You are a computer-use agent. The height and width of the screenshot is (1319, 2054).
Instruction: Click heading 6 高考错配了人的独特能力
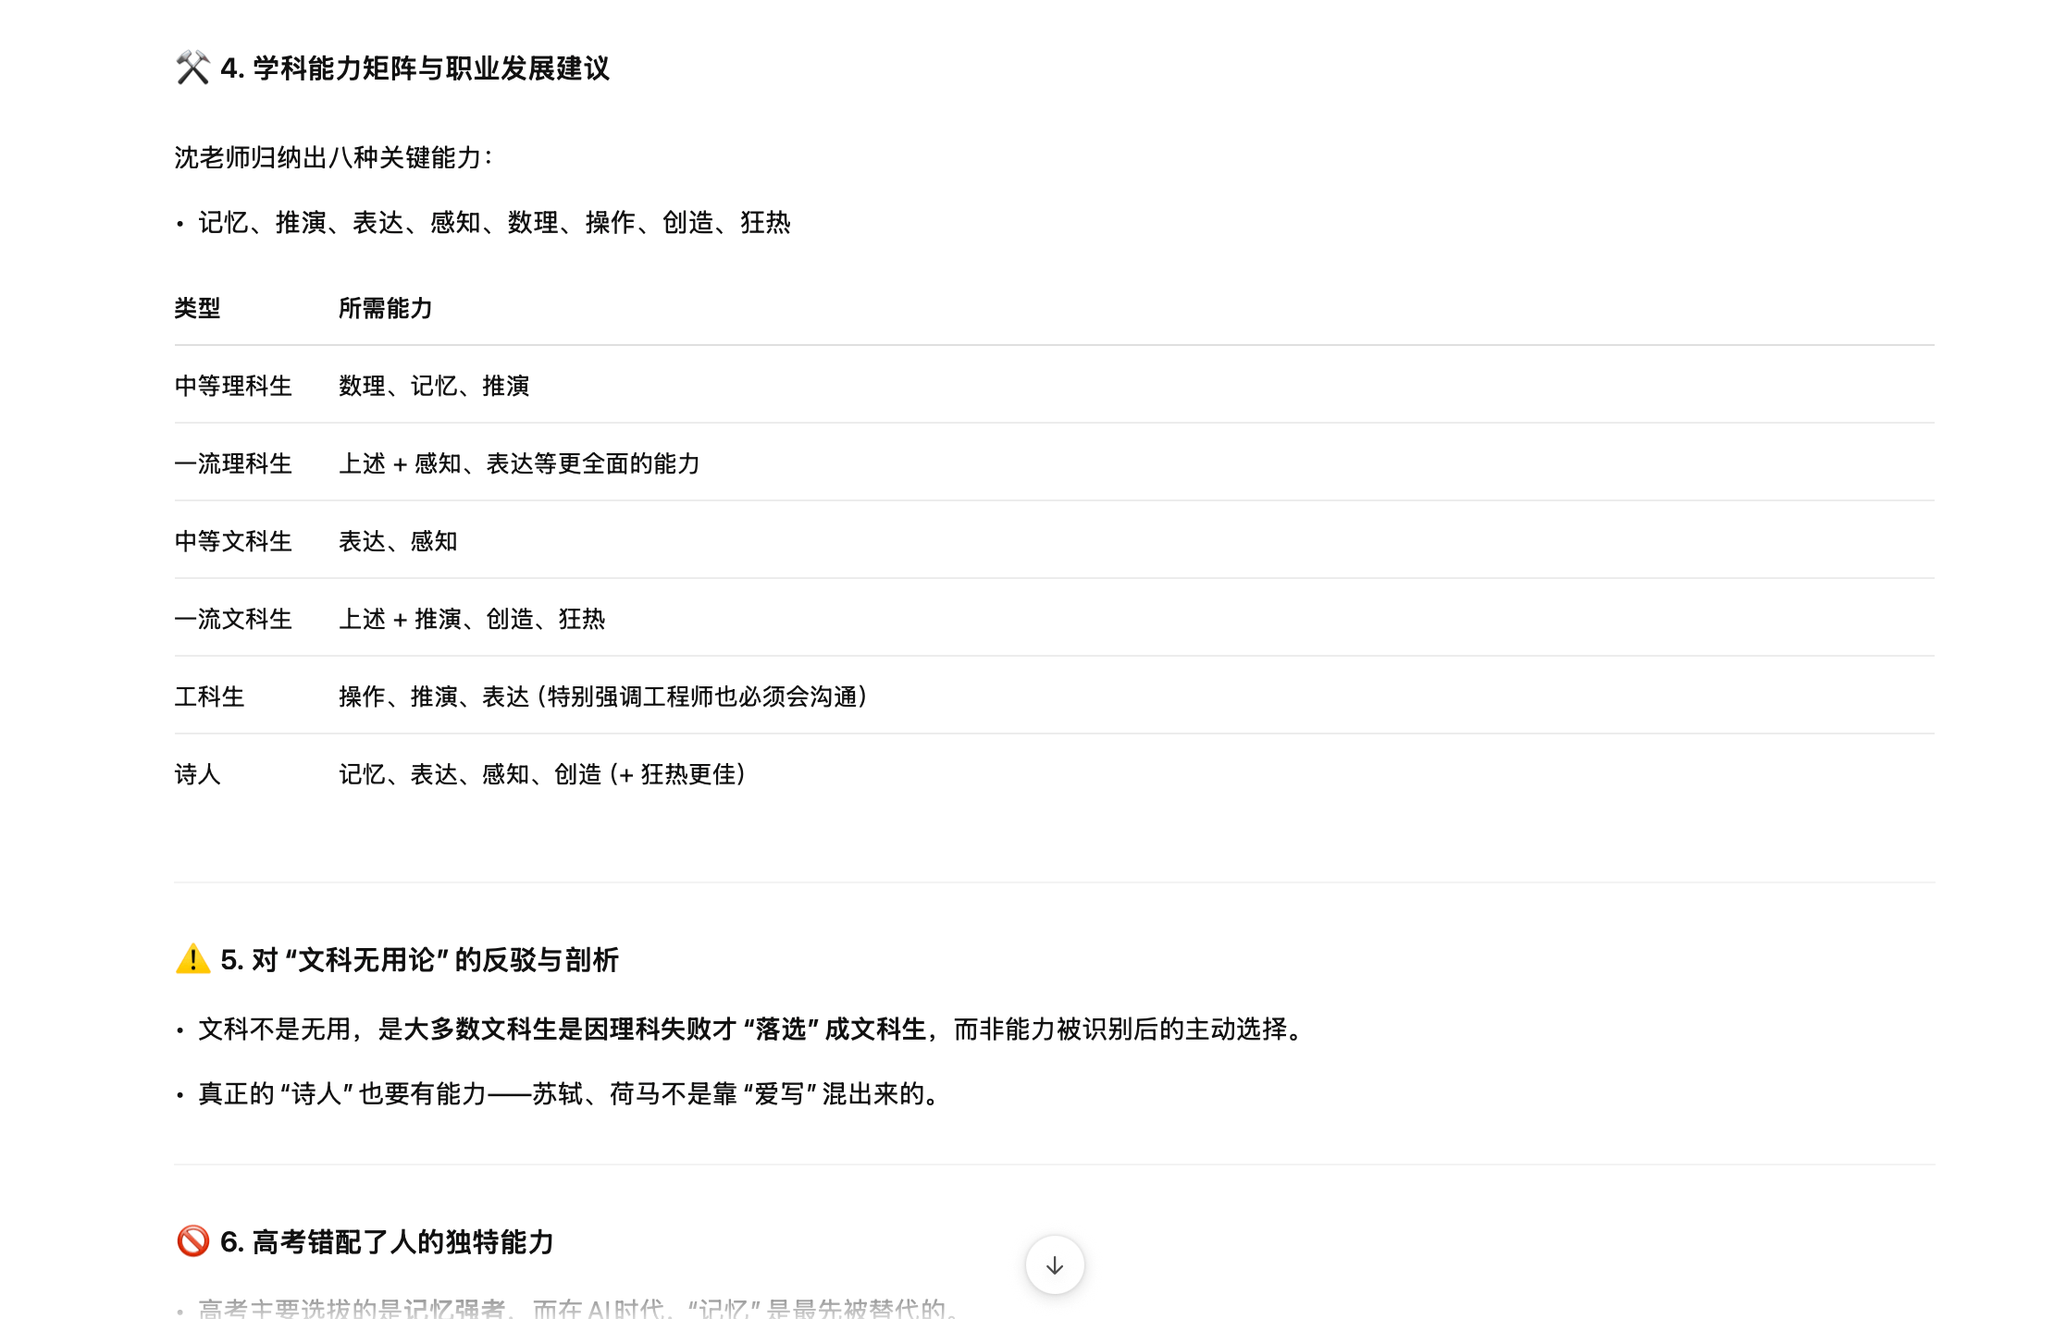387,1241
